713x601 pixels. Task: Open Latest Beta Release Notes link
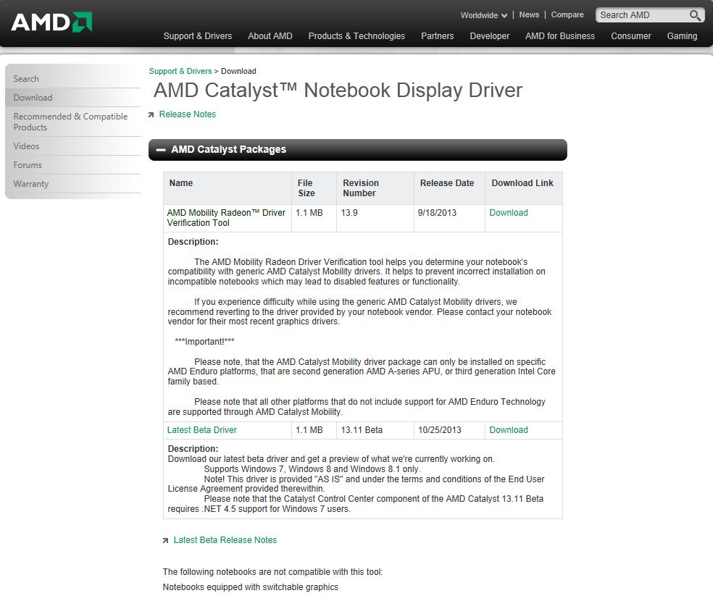(225, 540)
